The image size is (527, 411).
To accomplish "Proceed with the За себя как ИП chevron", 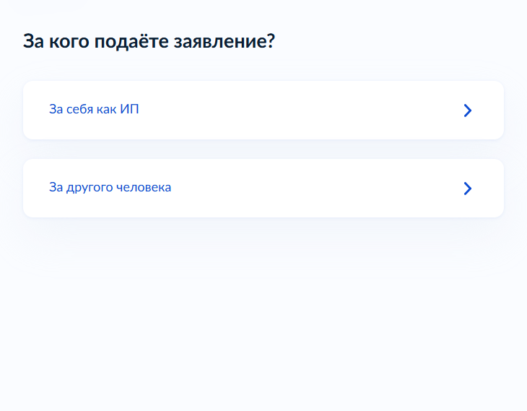I will (x=468, y=111).
